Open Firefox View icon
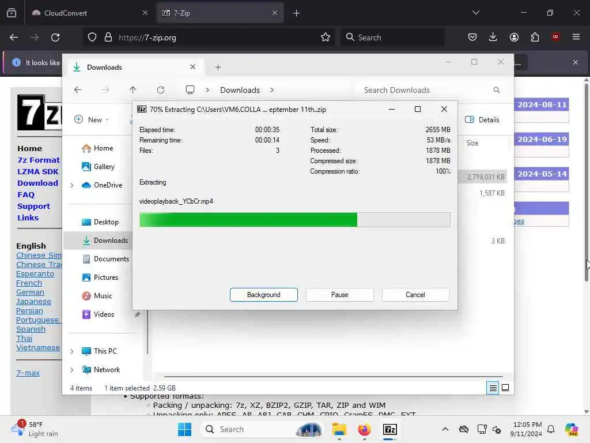 (12, 13)
